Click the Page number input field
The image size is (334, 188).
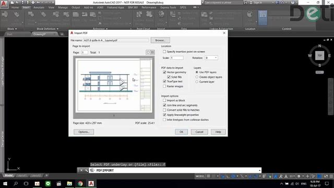pos(85,52)
